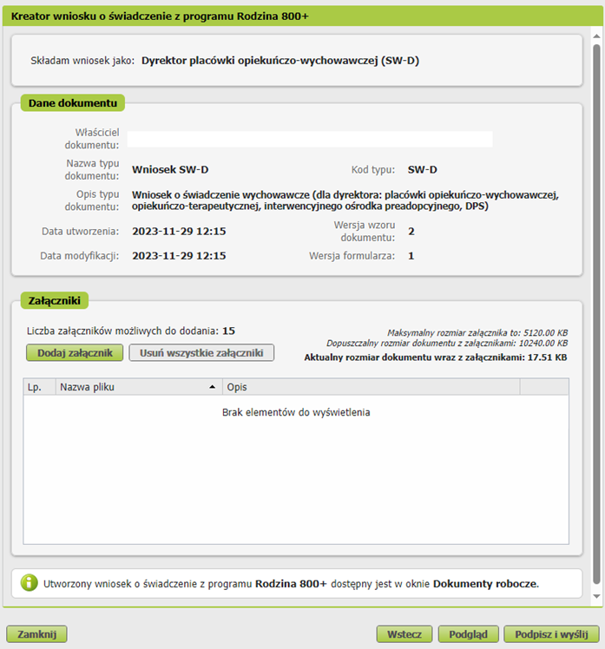
Task: Click the Załączniki section header
Action: [x=54, y=300]
